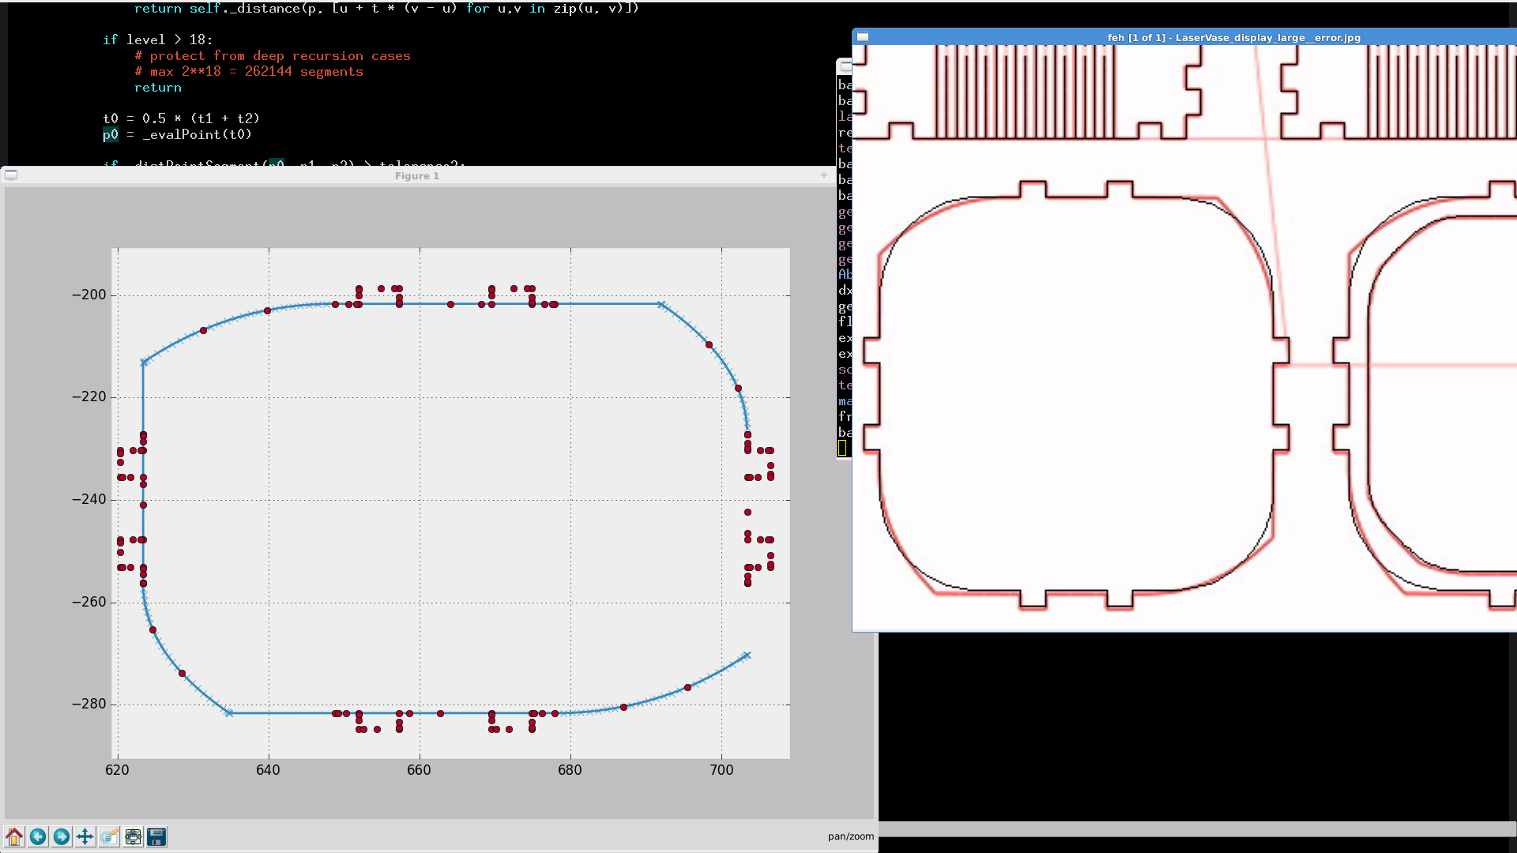1517x853 pixels.
Task: Click yellow cursor block in terminal
Action: pos(842,448)
